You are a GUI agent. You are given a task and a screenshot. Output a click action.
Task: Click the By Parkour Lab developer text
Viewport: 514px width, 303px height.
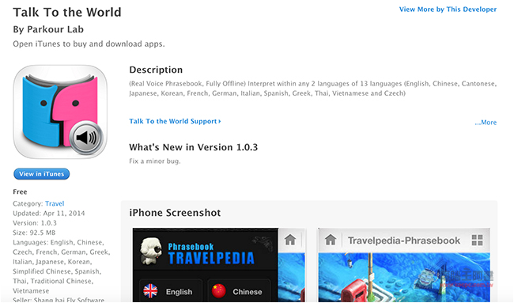pos(48,29)
